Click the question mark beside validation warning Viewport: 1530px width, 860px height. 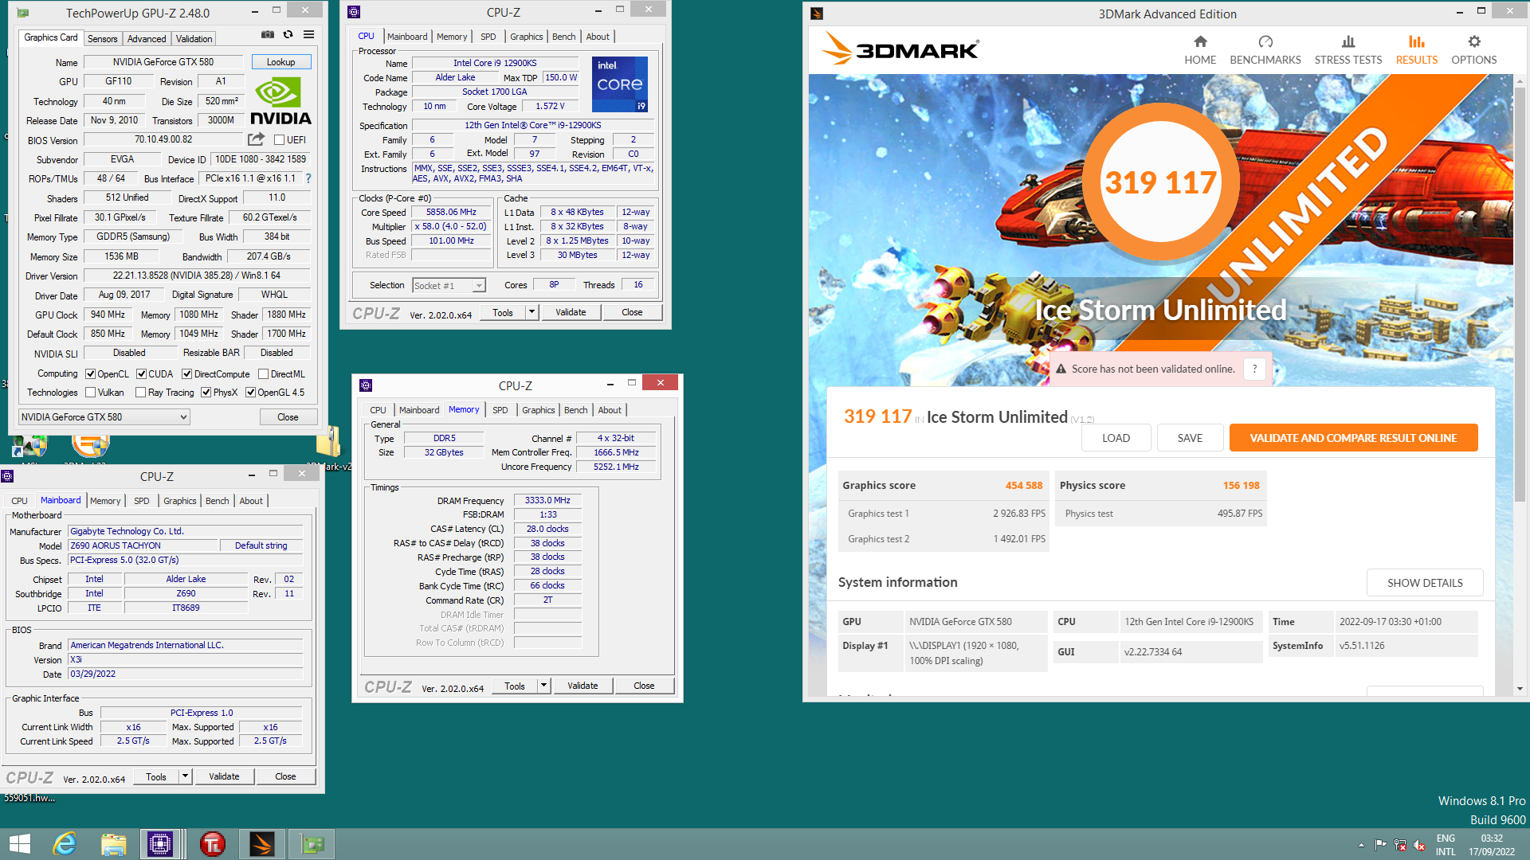tap(1254, 369)
